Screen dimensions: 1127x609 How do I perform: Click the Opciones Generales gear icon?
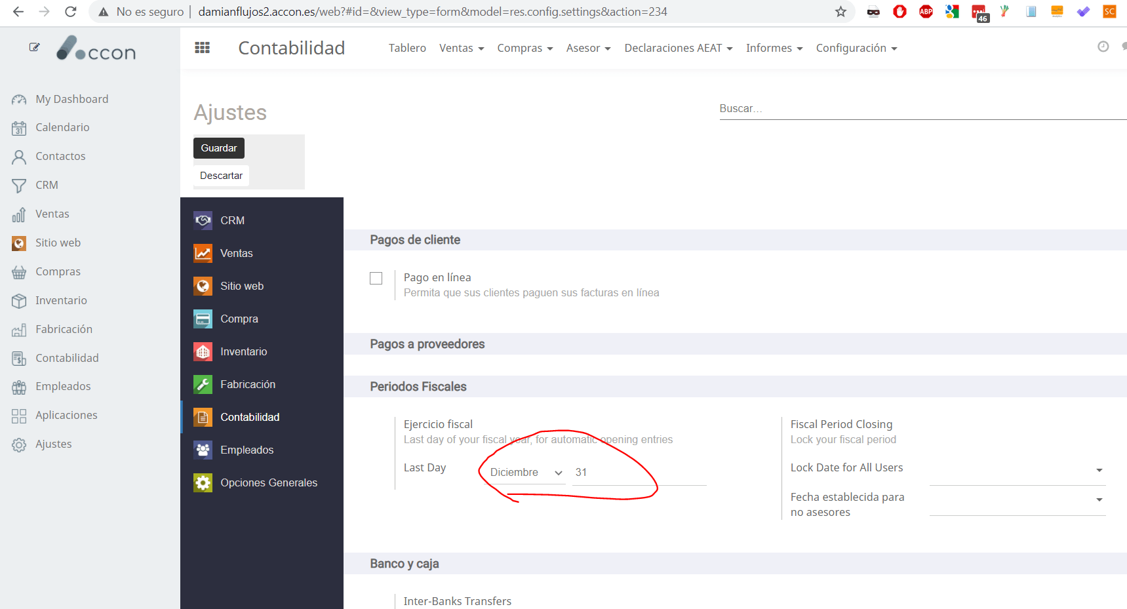203,482
